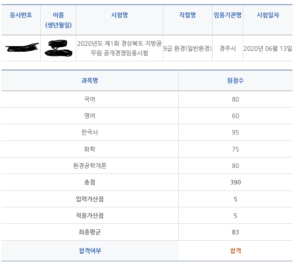Click the 최종평균 value 83

pos(235,232)
